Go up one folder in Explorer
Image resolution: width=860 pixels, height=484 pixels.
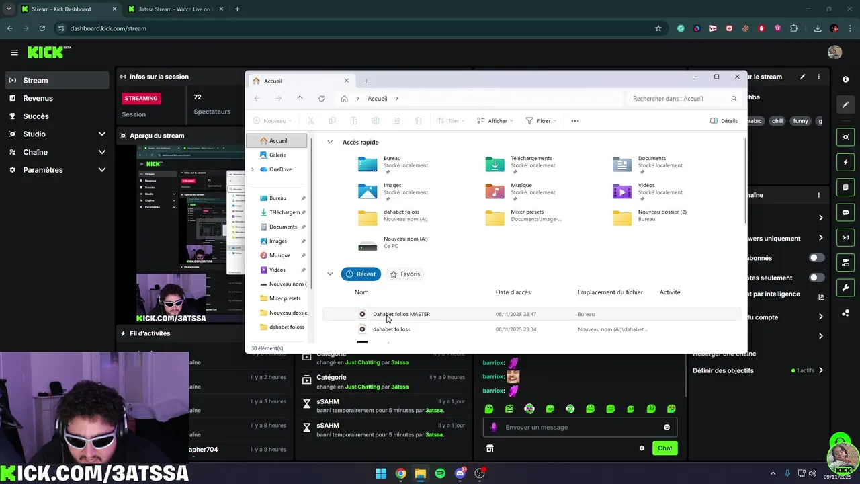click(x=300, y=99)
